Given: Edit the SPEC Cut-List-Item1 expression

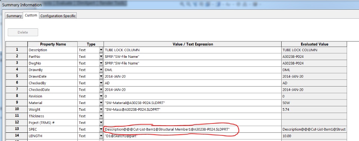Looking at the screenshot, I should (x=193, y=129).
